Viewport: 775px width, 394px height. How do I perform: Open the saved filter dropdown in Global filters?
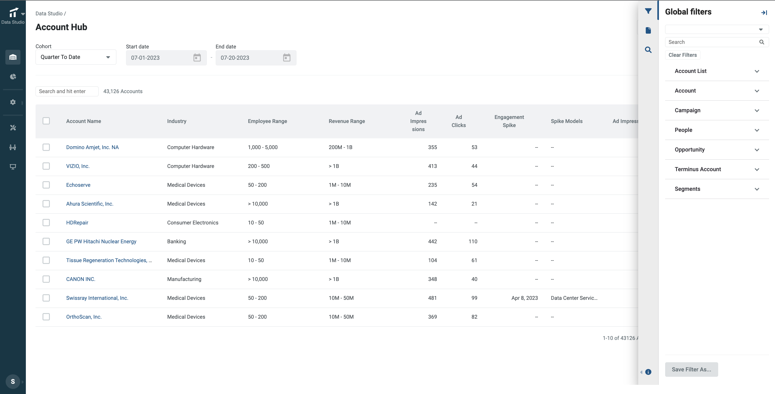click(717, 30)
